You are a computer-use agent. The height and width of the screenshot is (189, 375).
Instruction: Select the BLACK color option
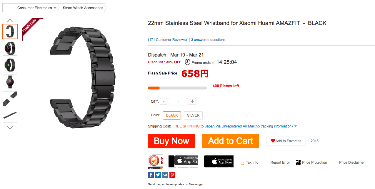click(x=172, y=115)
